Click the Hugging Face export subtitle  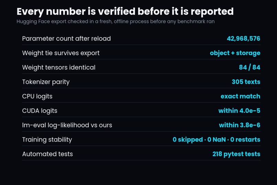[115, 22]
